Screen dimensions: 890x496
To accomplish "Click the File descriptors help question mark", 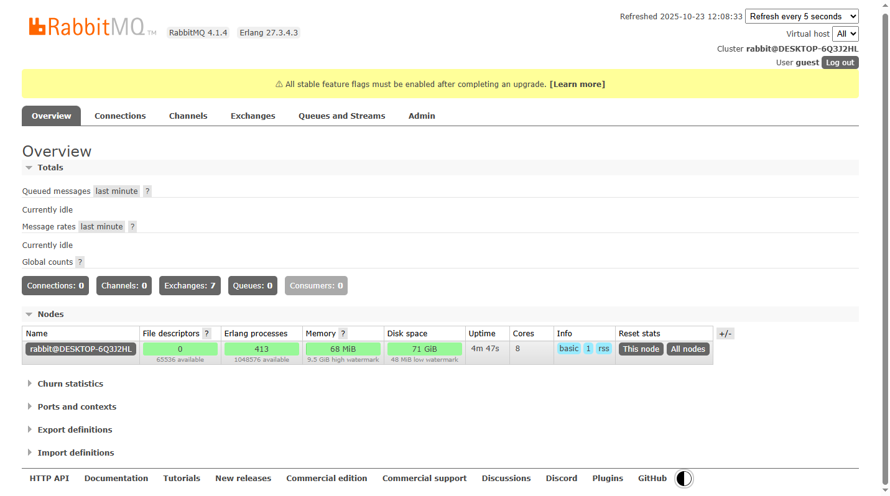I will coord(206,334).
